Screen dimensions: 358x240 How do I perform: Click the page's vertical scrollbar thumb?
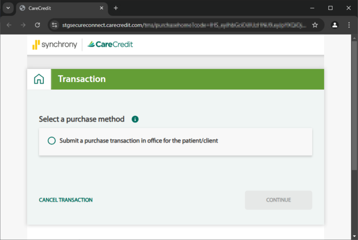(354, 106)
